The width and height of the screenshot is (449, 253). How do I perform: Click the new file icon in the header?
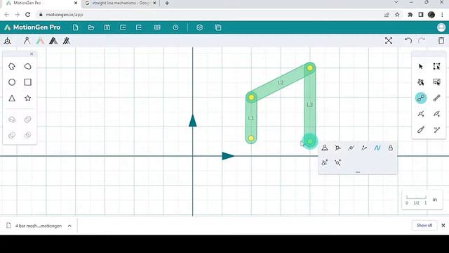[75, 27]
